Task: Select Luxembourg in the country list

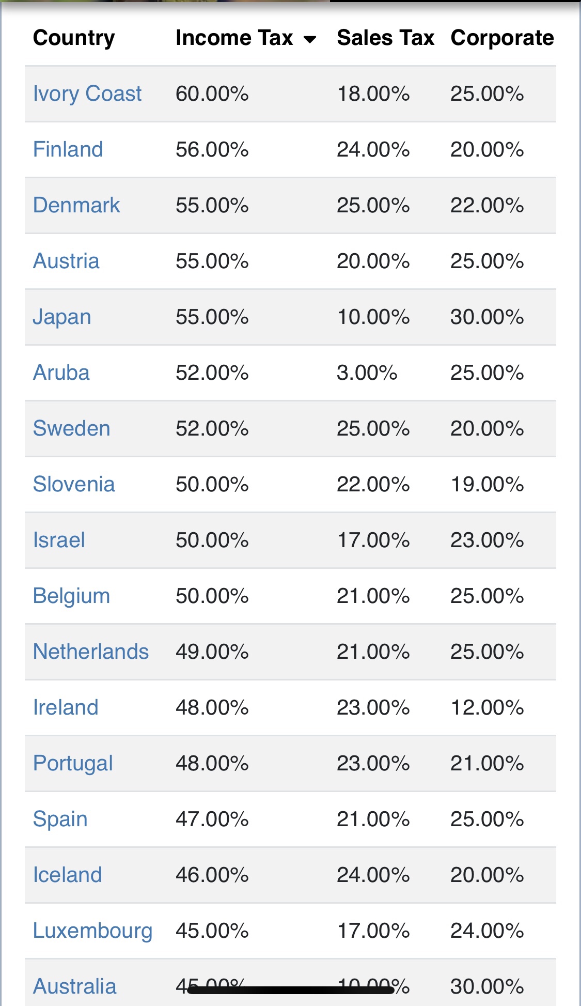Action: tap(92, 931)
